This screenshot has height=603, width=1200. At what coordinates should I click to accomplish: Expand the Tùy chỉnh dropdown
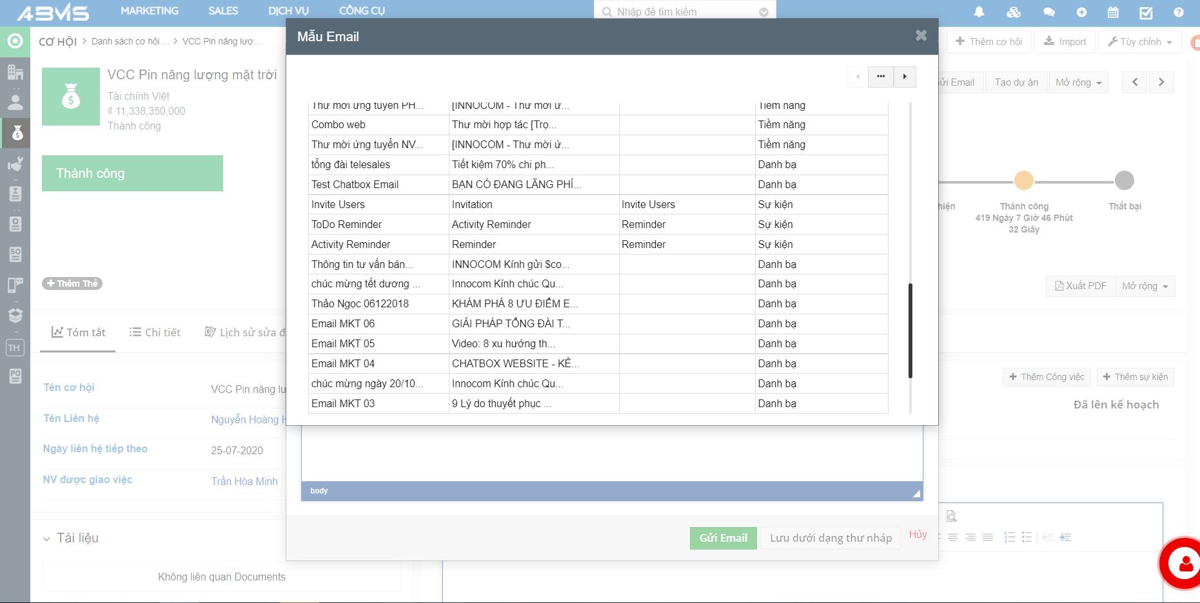(1139, 42)
